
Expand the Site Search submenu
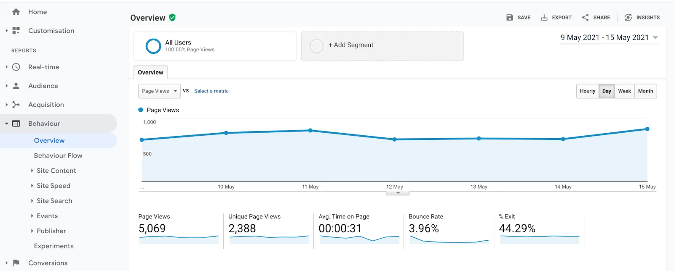pyautogui.click(x=32, y=201)
